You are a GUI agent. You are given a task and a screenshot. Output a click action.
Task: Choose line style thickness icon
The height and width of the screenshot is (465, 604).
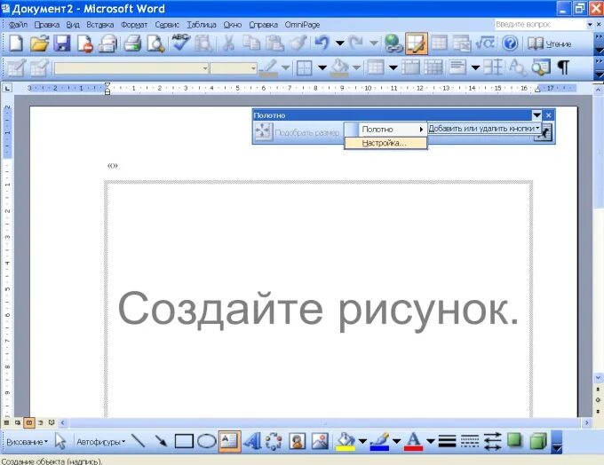tap(447, 441)
